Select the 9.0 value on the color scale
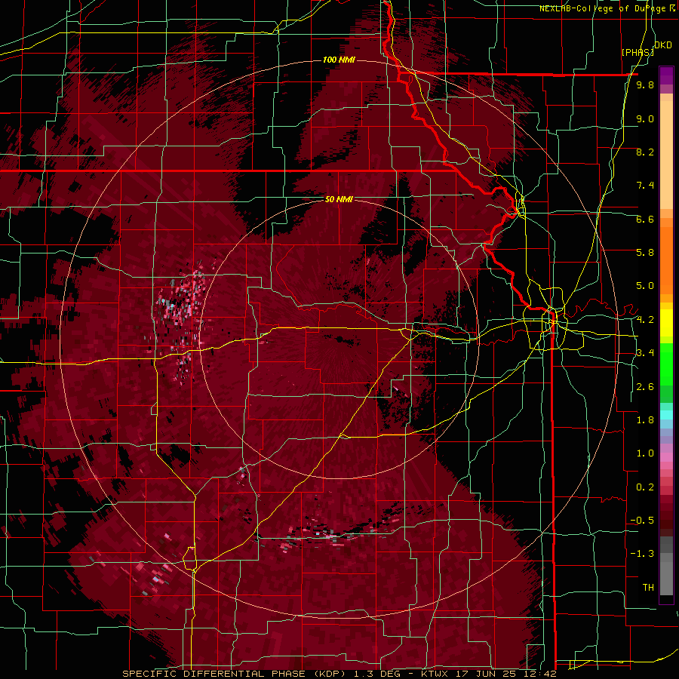Viewport: 679px width, 679px height. (645, 118)
